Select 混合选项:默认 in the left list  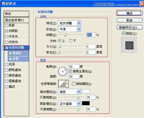16,20
